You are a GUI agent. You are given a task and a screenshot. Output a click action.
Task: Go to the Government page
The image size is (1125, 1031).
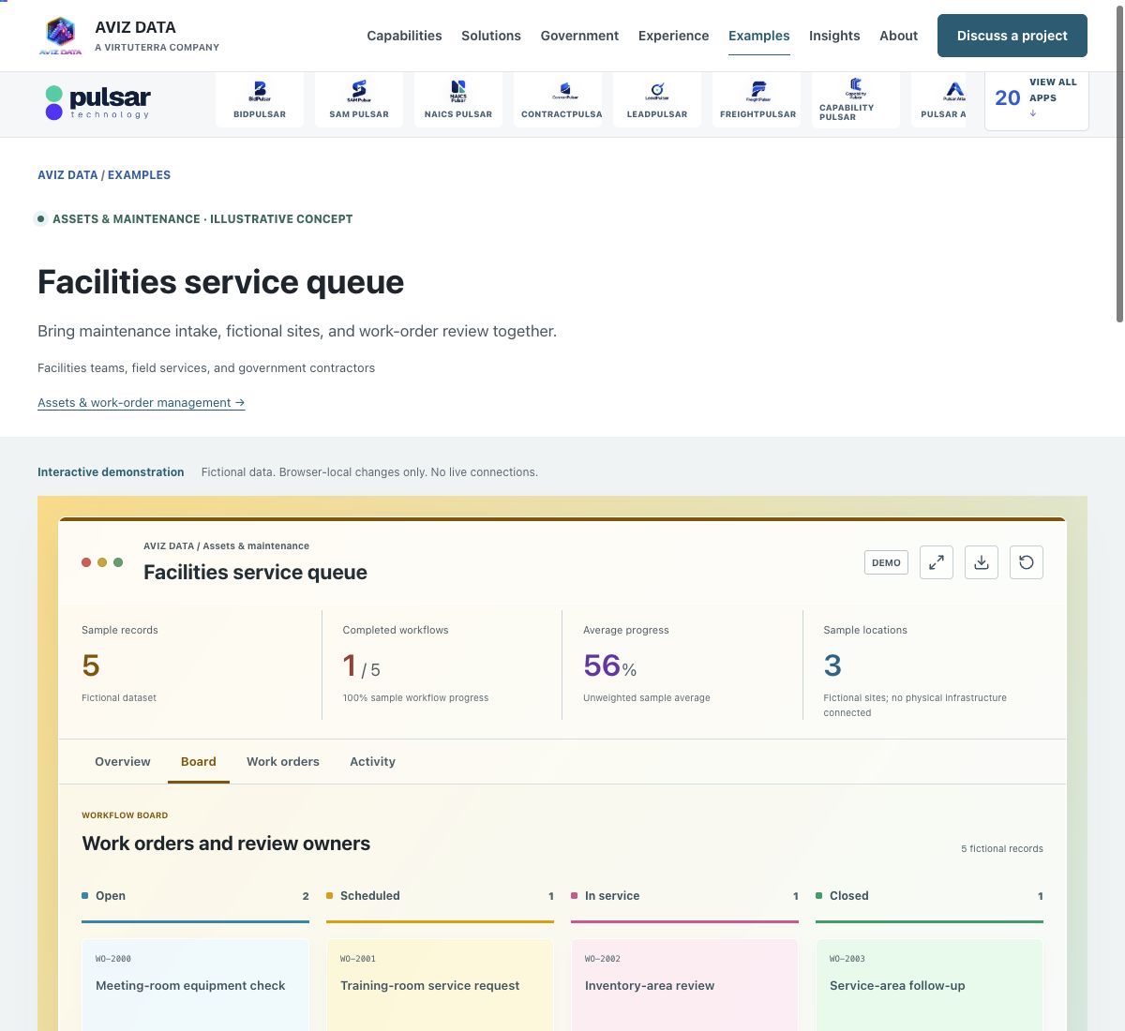tap(579, 36)
